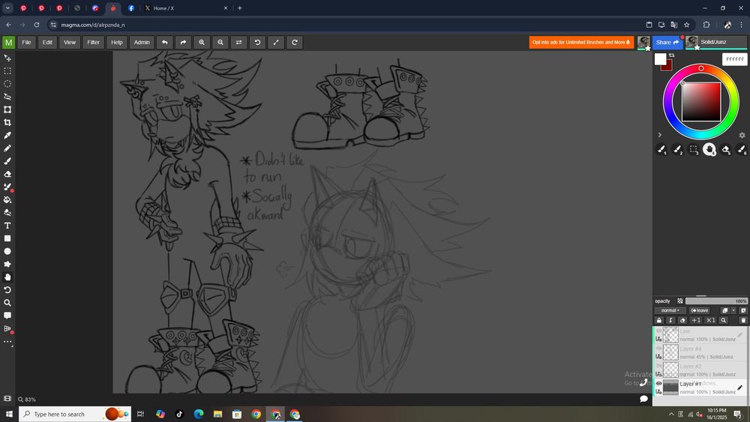The image size is (750, 422).
Task: Select the selection preset slot 3
Action: 694,150
